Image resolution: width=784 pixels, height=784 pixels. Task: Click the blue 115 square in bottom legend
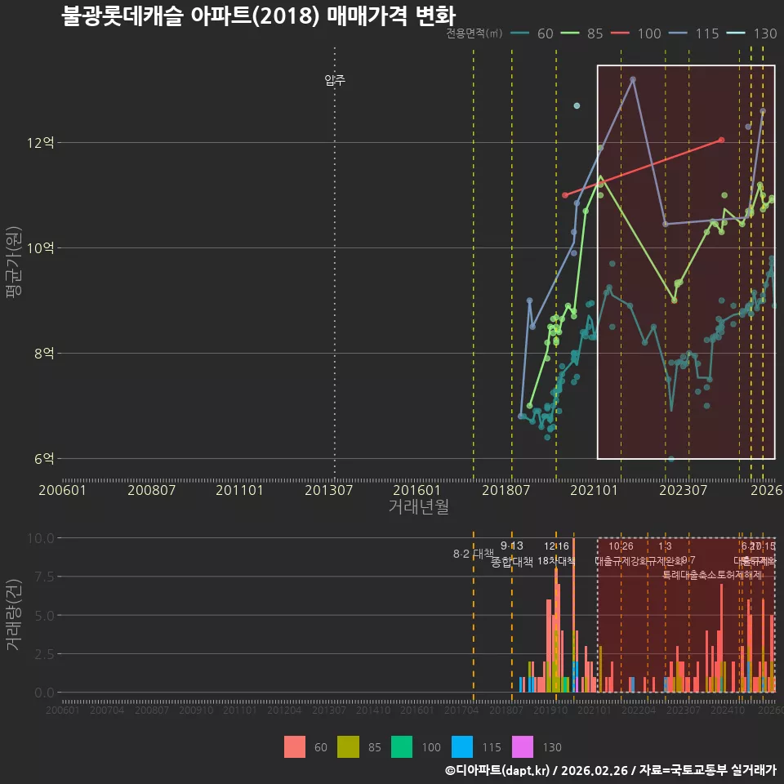(x=462, y=747)
